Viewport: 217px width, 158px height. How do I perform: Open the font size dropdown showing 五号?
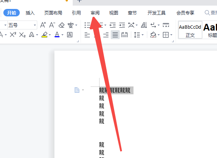22,25
